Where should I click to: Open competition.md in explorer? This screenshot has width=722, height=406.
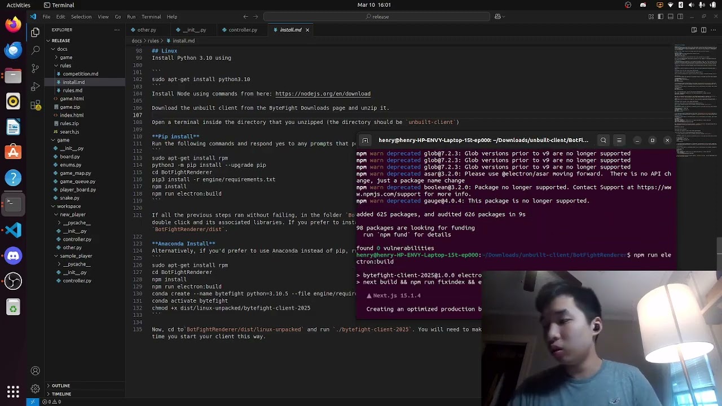(80, 74)
